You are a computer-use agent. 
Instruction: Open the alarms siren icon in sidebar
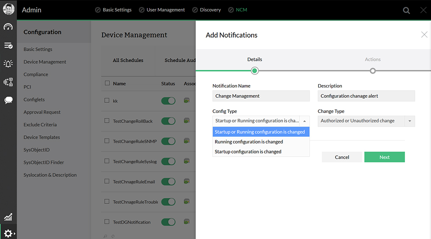click(x=8, y=63)
